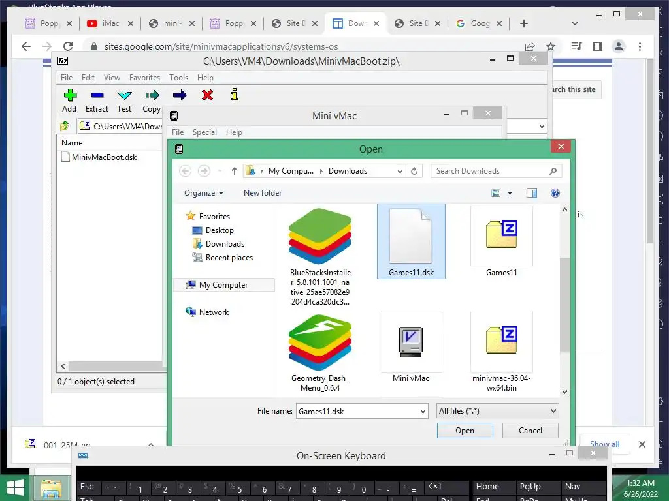Click Chrome's back arrow
Viewport: 669px width, 501px height.
[26, 46]
